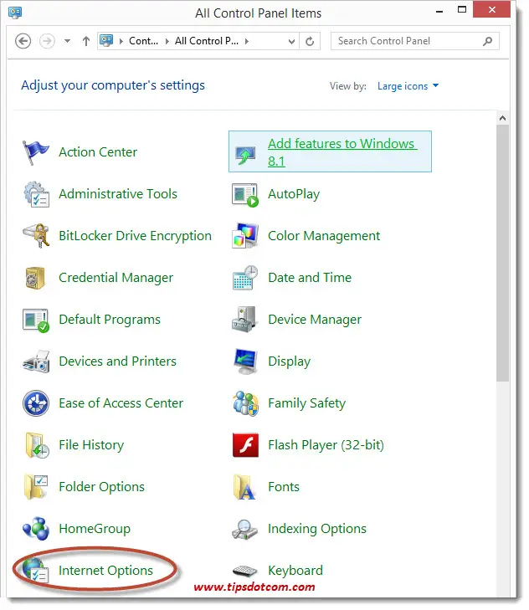Click the scrollbar up arrow
The image size is (529, 610).
[x=502, y=118]
